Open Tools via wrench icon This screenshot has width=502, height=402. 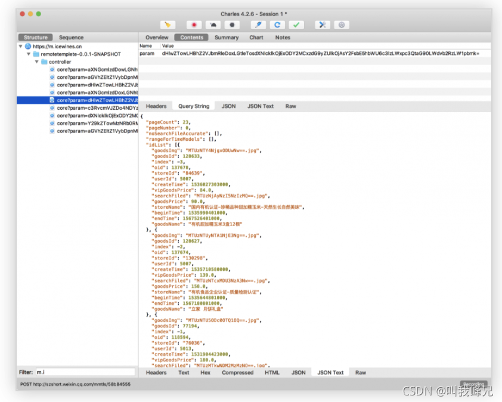click(323, 24)
